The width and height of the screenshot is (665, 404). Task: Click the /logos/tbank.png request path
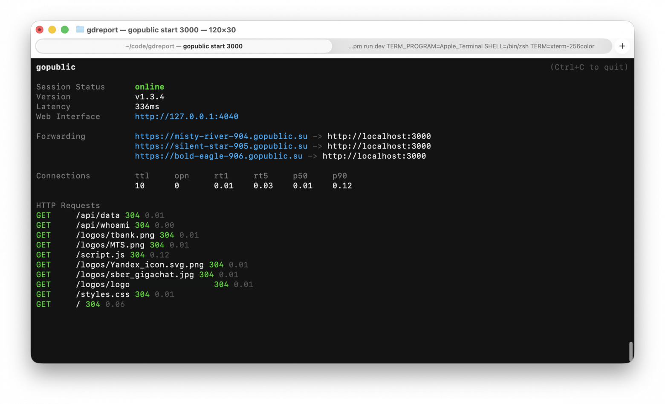(115, 235)
